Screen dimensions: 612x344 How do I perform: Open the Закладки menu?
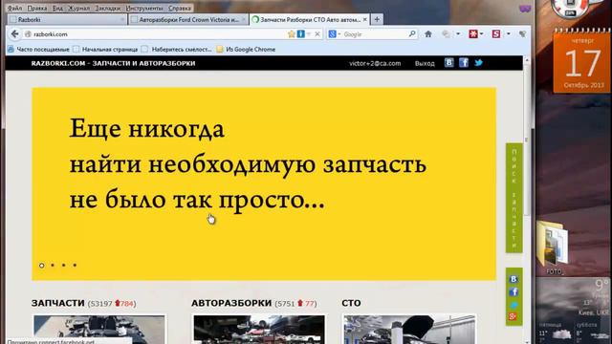coord(108,8)
